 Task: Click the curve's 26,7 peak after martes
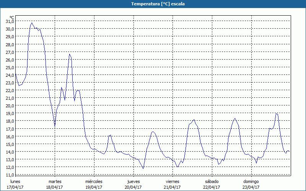[x=70, y=54]
